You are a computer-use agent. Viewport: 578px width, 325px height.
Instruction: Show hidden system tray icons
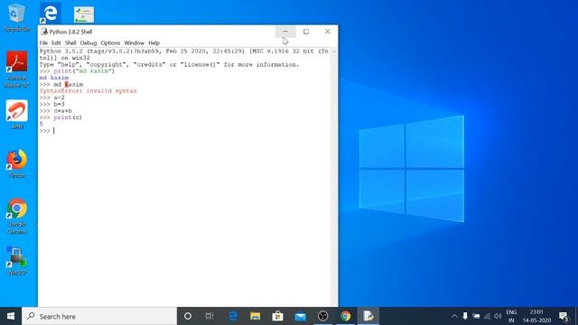454,316
